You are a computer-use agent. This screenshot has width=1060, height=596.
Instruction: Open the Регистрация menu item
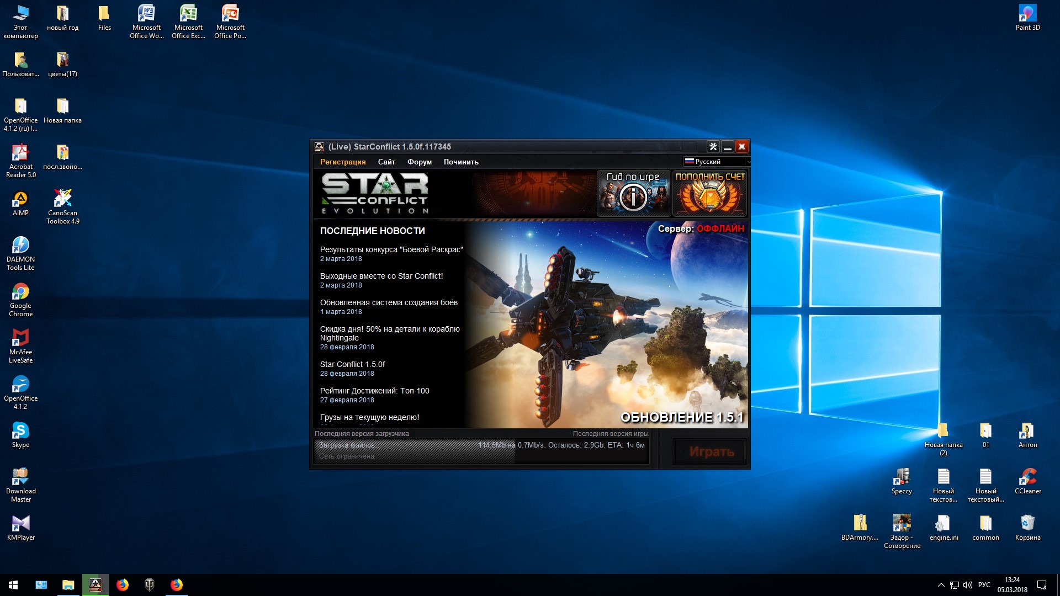tap(343, 162)
